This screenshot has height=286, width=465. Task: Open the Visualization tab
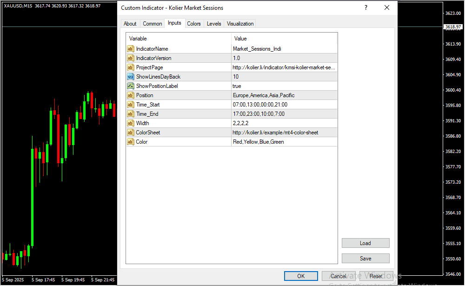pyautogui.click(x=240, y=24)
